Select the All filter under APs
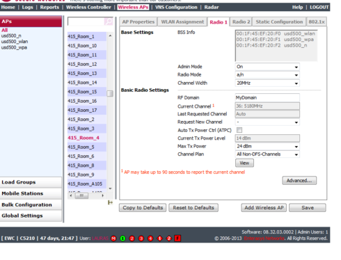 4,30
